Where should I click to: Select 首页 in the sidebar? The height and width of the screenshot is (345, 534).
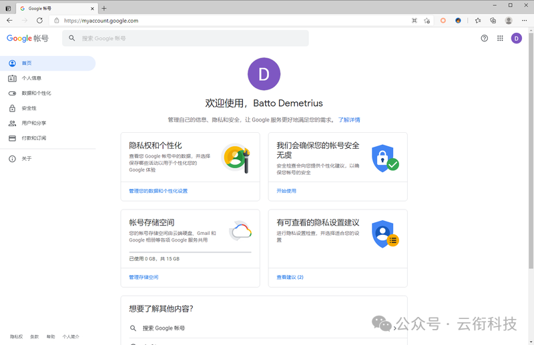tap(47, 63)
